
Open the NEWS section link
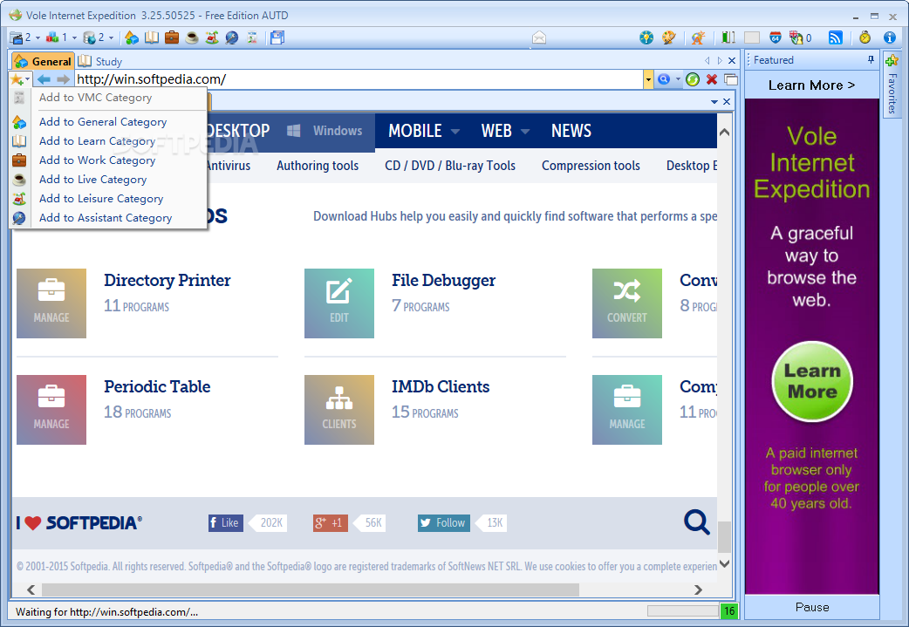pyautogui.click(x=571, y=131)
